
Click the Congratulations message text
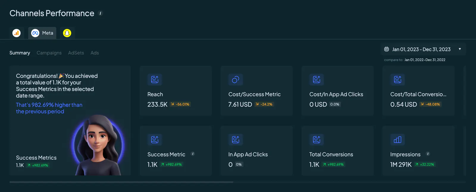[x=57, y=86]
